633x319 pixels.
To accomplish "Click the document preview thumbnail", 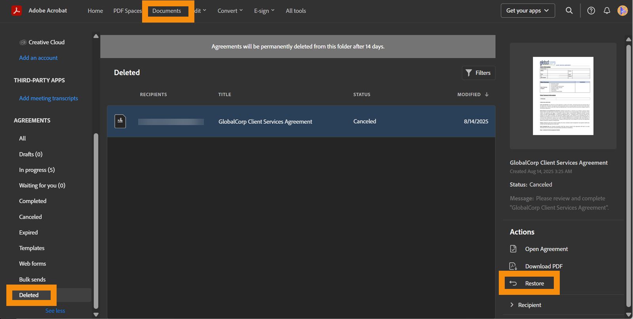I will pyautogui.click(x=563, y=96).
